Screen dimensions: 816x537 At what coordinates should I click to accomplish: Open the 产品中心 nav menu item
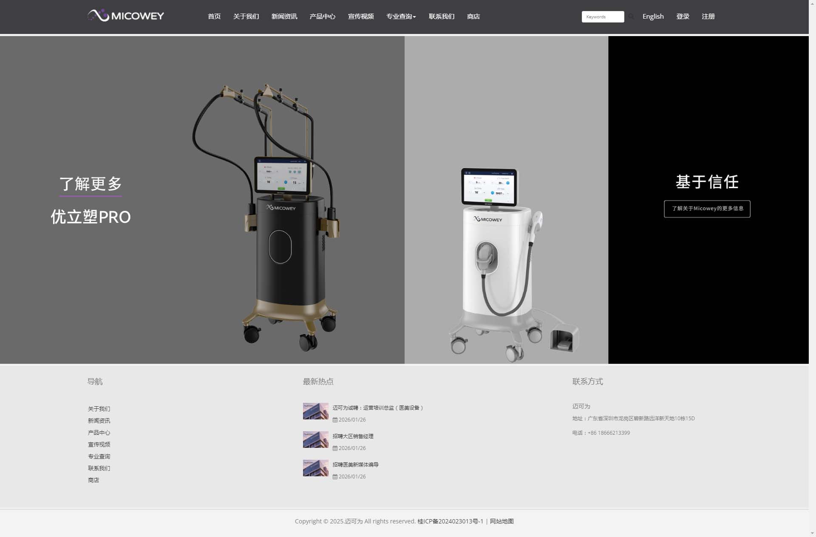pos(322,17)
